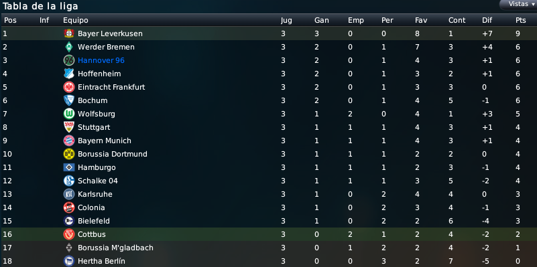
Task: Click the Werder Bremen club crest
Action: (69, 47)
